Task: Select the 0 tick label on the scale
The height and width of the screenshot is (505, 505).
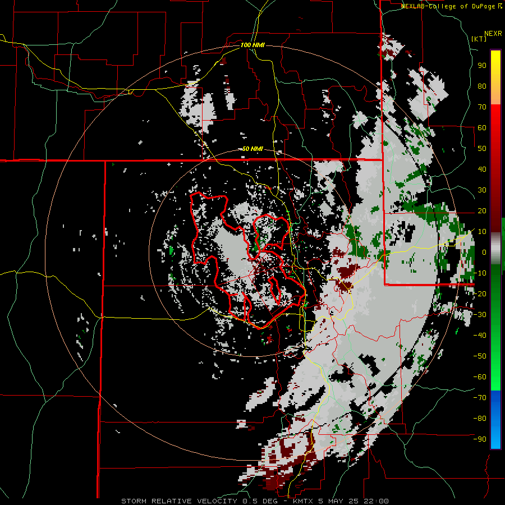Action: pos(484,252)
